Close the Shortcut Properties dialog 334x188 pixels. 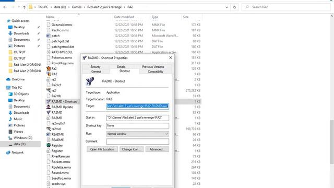(171, 58)
